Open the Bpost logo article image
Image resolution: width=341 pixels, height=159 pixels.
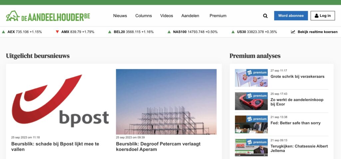pos(61,102)
